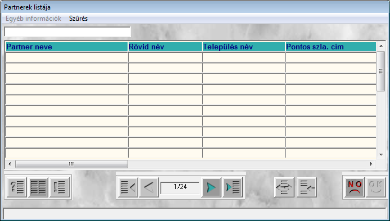Open the Szűrés menu

(x=78, y=19)
